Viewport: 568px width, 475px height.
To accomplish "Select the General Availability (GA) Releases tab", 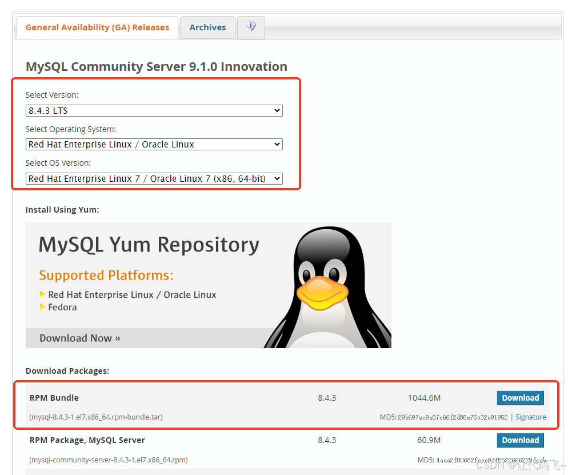I will coord(97,27).
